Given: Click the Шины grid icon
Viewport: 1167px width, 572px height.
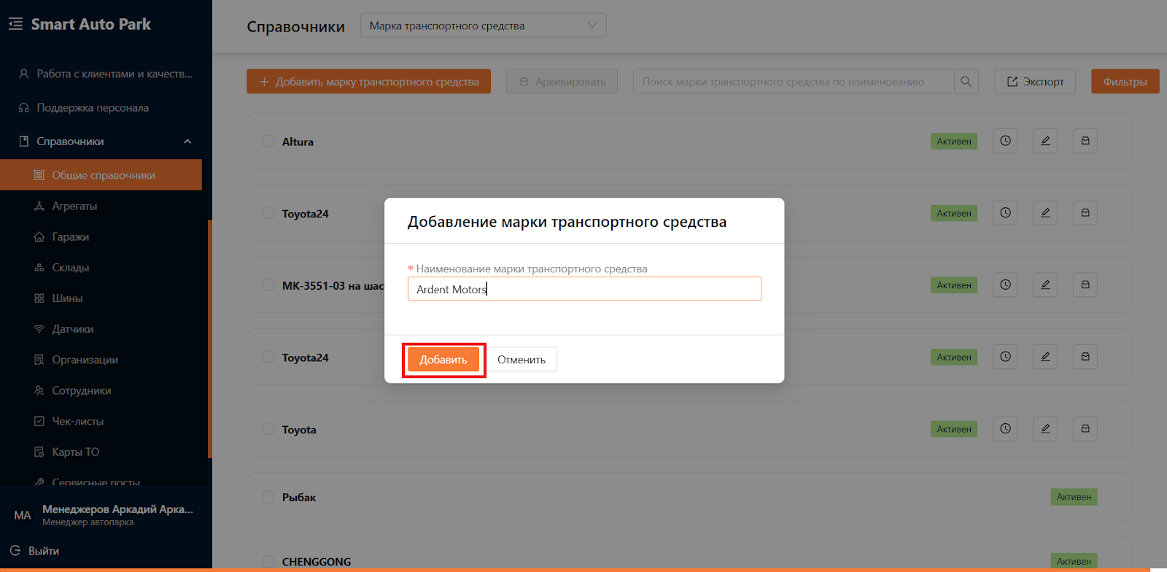Looking at the screenshot, I should [39, 298].
